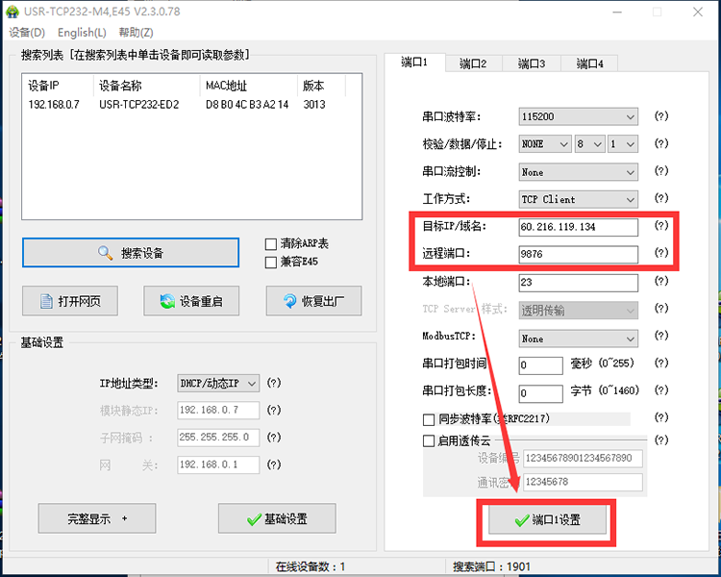
Task: Click the restore icon on 恢复出厂 button
Action: click(289, 301)
